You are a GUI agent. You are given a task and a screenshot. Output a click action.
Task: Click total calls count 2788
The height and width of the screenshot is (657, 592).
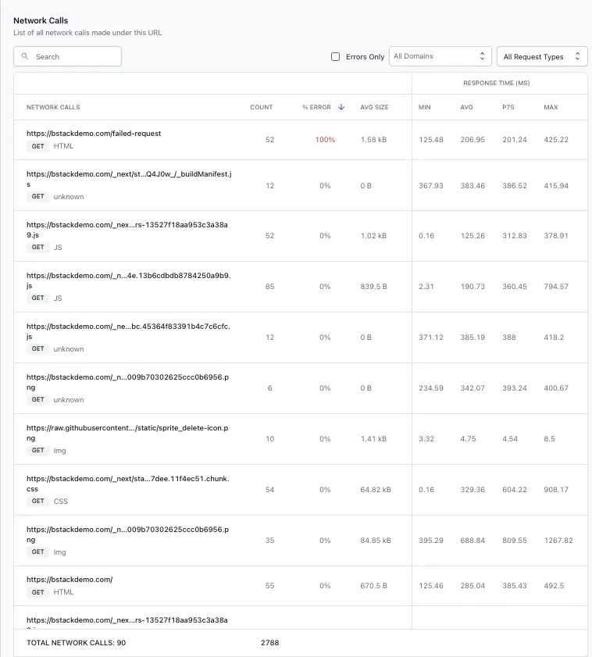pos(269,643)
